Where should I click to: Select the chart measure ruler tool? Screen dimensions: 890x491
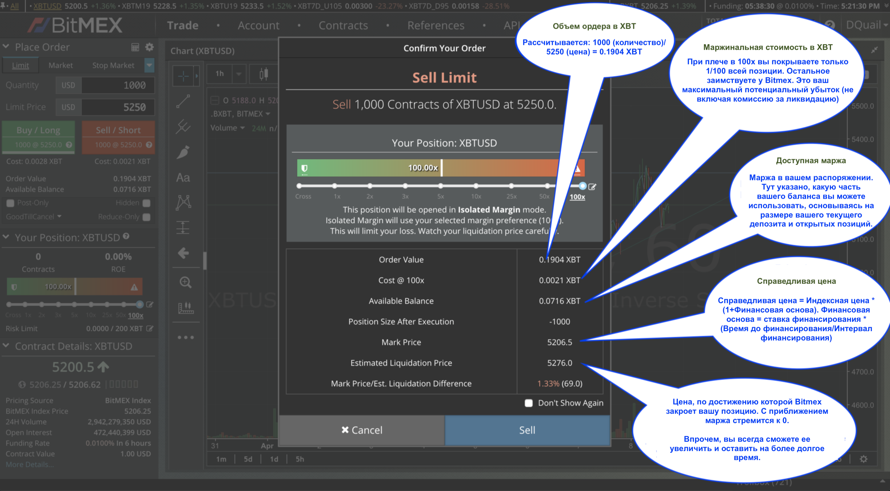point(185,307)
